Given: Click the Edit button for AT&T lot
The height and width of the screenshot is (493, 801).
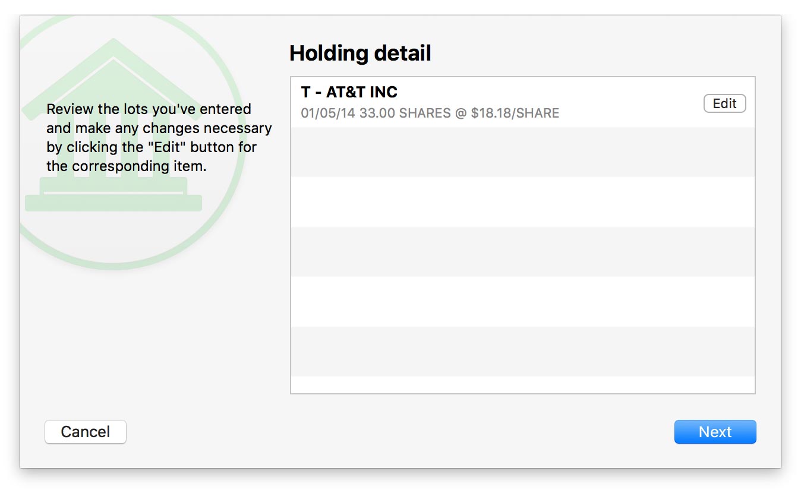Looking at the screenshot, I should (x=724, y=104).
